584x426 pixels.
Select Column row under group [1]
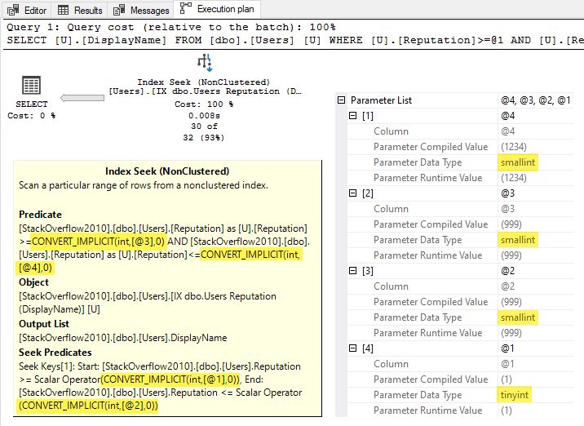(x=460, y=131)
